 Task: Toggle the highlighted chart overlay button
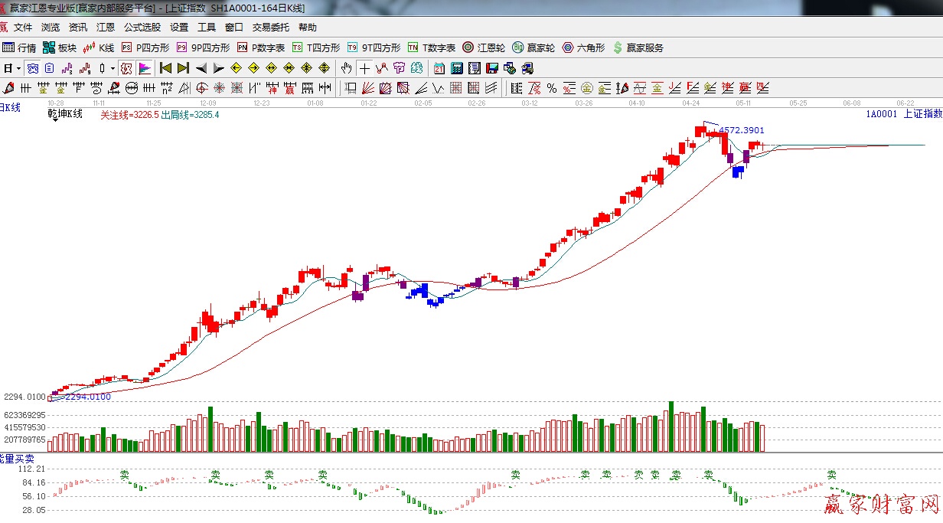126,68
